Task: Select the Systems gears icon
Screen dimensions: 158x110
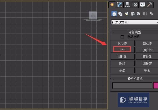Action: click(151, 14)
